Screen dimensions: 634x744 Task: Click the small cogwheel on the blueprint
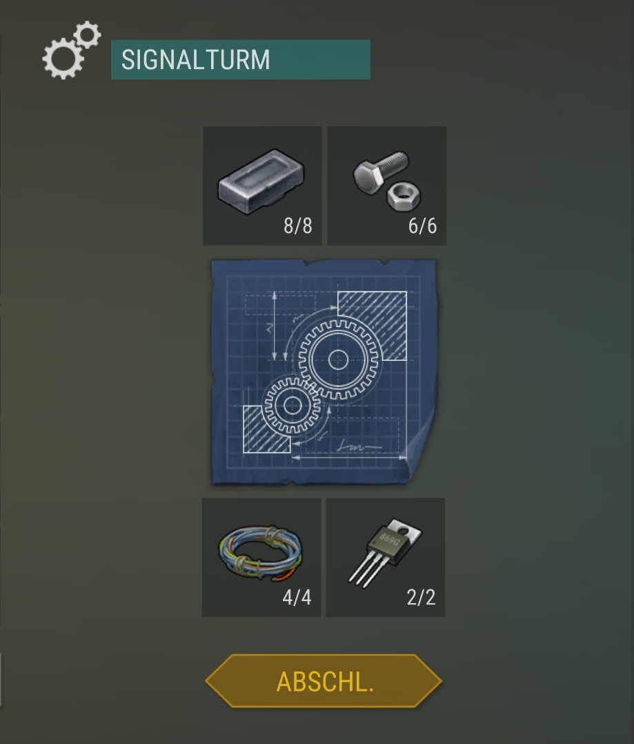pyautogui.click(x=291, y=406)
